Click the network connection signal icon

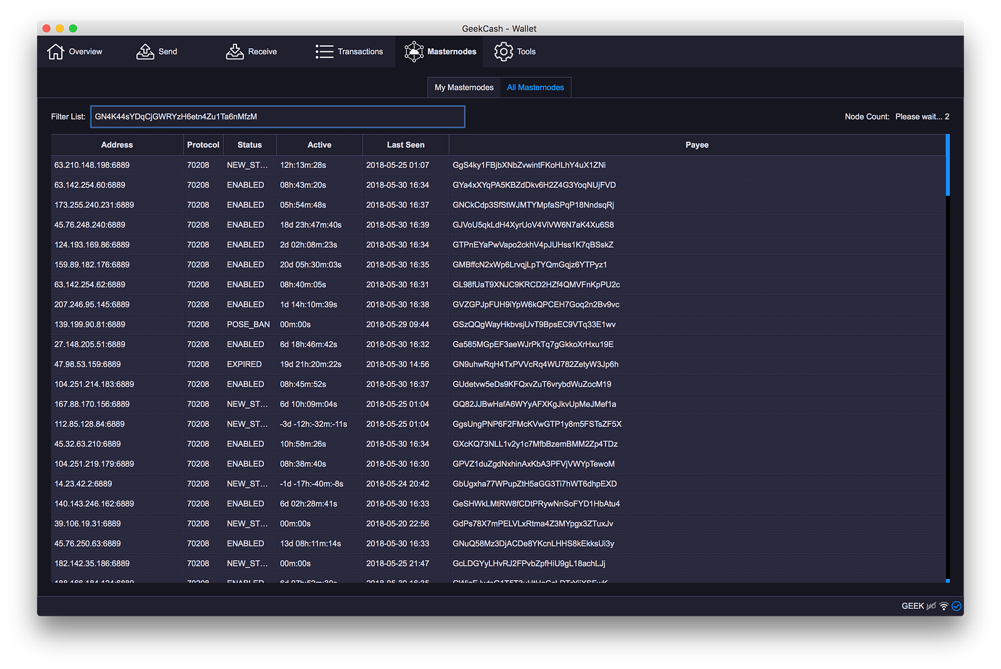(944, 606)
